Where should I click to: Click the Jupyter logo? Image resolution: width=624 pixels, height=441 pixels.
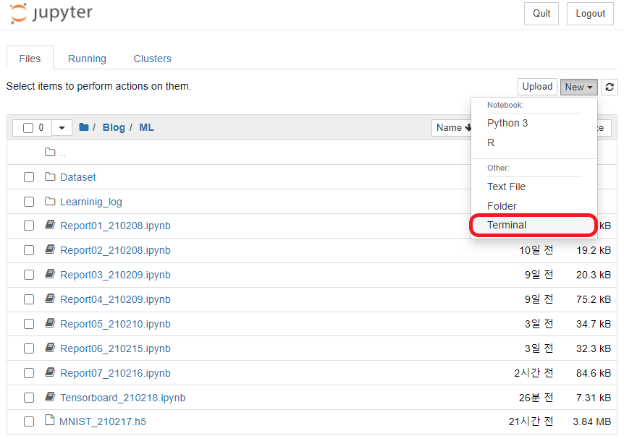[51, 14]
